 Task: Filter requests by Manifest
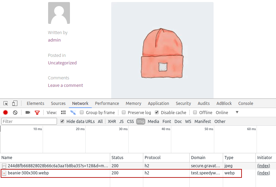coord(203,122)
